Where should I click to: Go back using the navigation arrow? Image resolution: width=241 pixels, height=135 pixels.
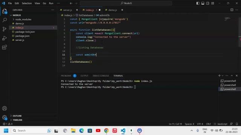point(71,3)
